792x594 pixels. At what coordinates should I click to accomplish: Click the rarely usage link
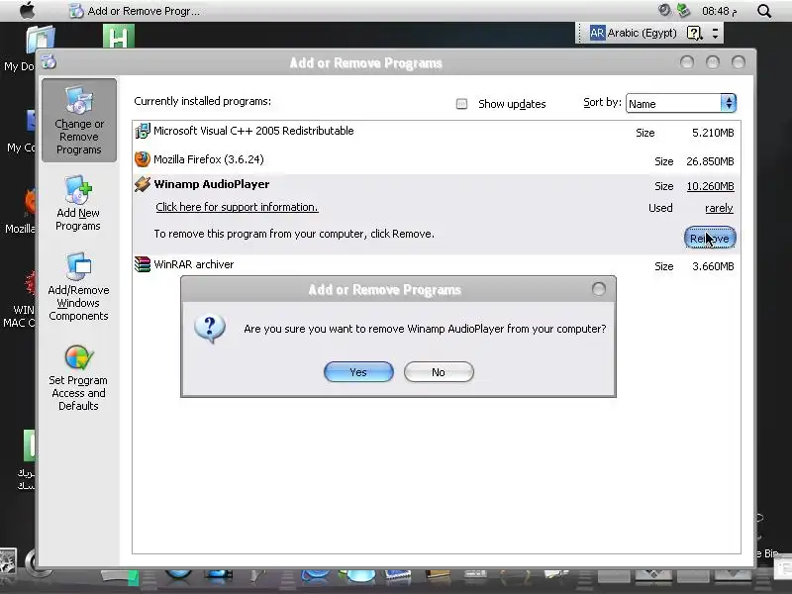tap(719, 208)
